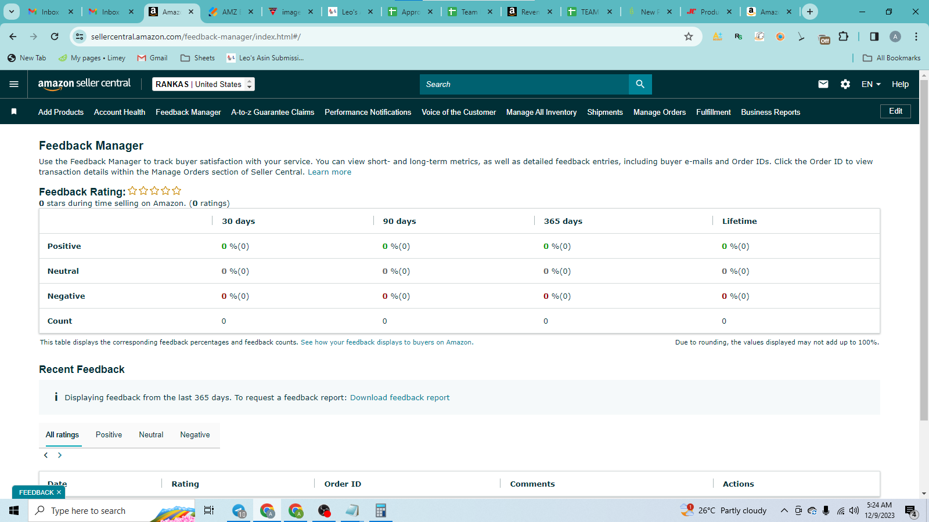Switch to the Leo's browser tab
This screenshot has width=929, height=522.
click(x=350, y=12)
